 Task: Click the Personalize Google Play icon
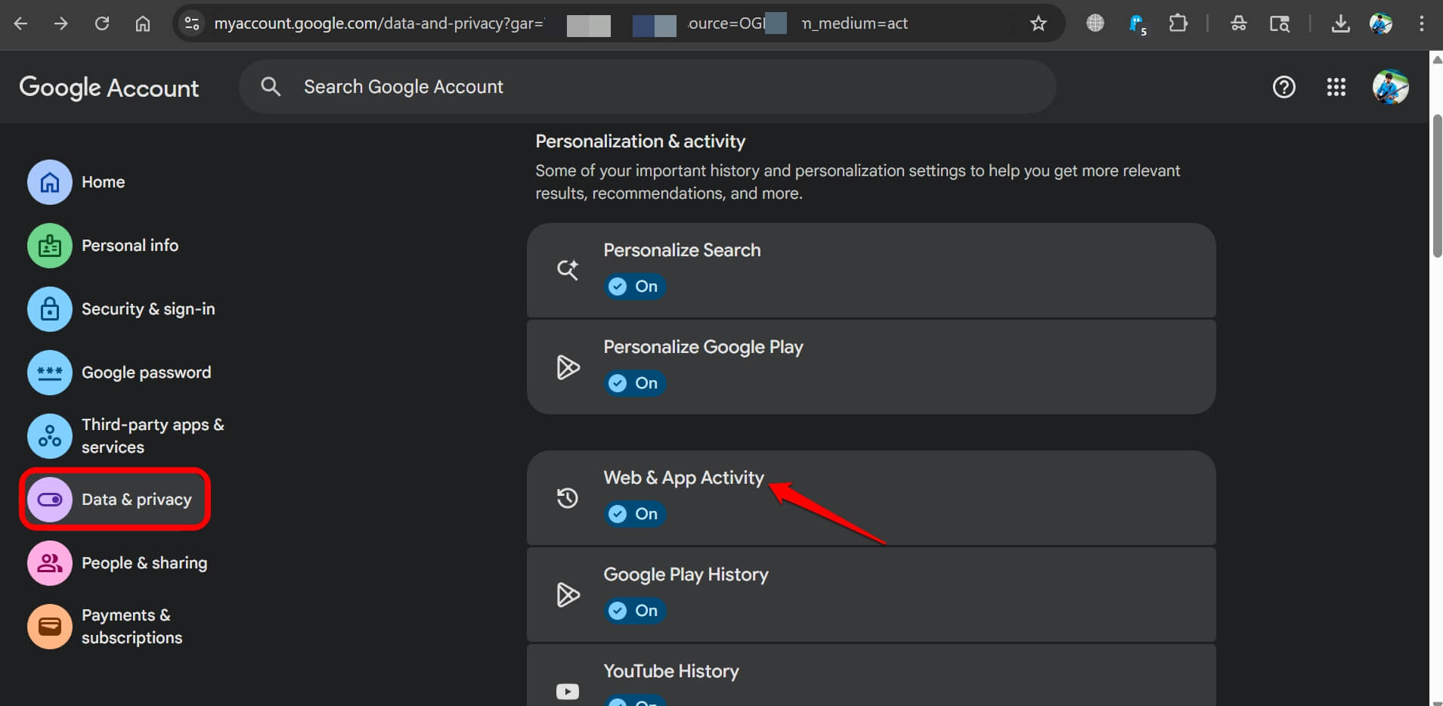pyautogui.click(x=568, y=367)
